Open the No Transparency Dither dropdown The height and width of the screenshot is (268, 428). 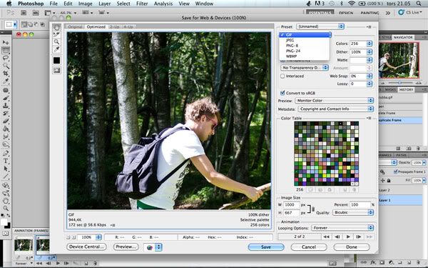coord(305,68)
